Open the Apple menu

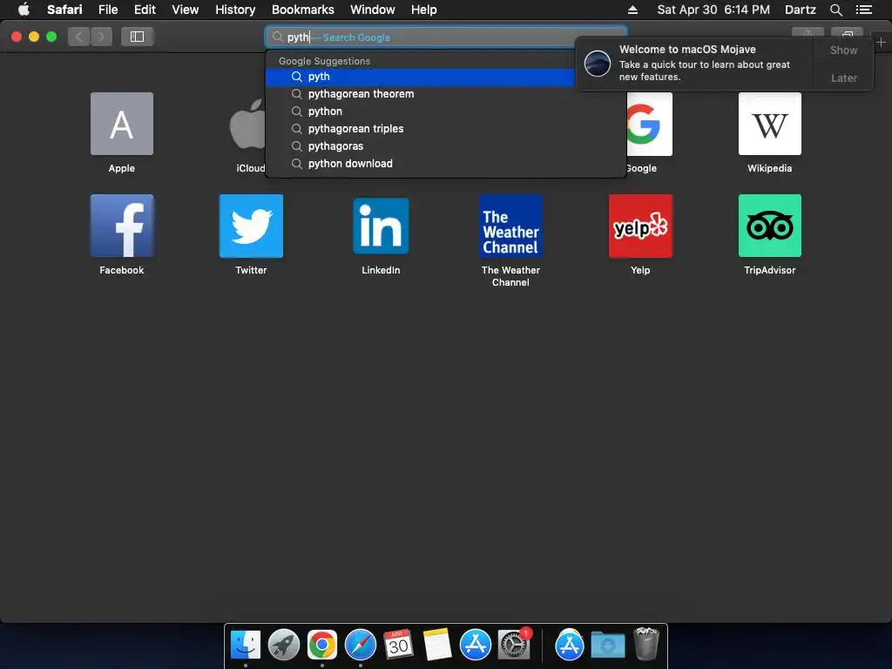pos(24,10)
